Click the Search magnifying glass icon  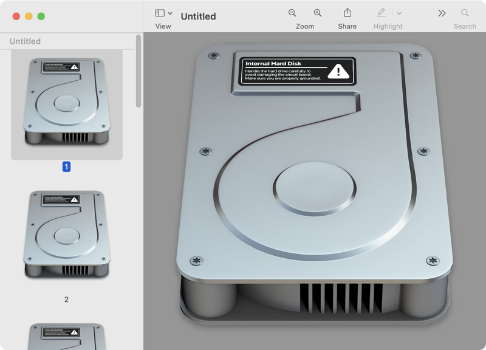(465, 13)
